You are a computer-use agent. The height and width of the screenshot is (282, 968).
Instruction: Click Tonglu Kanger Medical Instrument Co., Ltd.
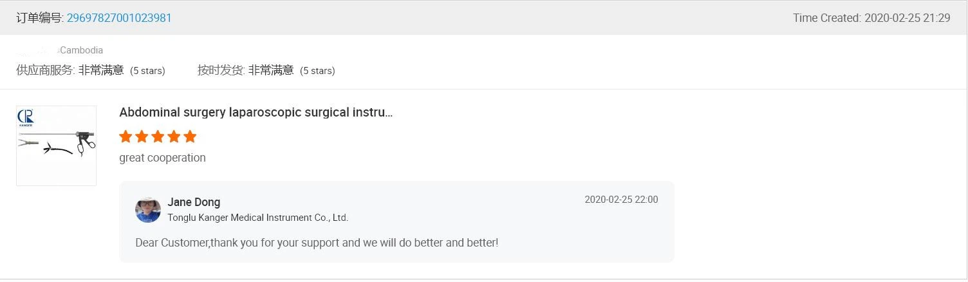pyautogui.click(x=257, y=218)
